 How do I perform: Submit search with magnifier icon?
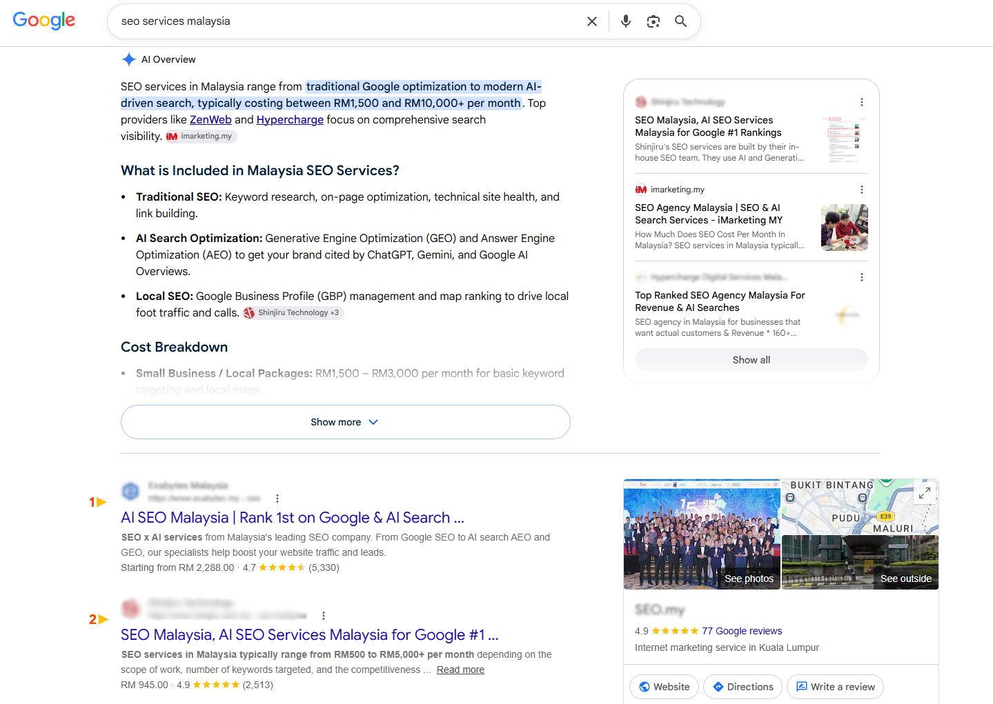681,21
